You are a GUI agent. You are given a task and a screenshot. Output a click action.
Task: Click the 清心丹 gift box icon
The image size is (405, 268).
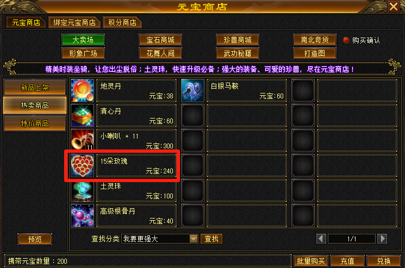point(83,115)
